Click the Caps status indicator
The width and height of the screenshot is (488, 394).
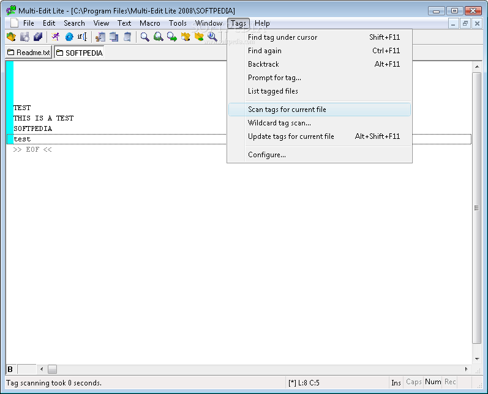[x=414, y=382]
